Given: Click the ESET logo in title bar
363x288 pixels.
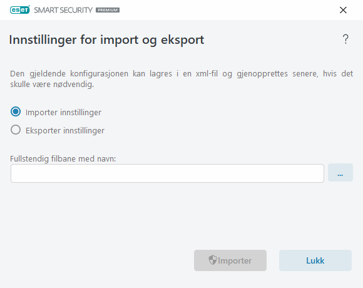Looking at the screenshot, I should pyautogui.click(x=20, y=10).
